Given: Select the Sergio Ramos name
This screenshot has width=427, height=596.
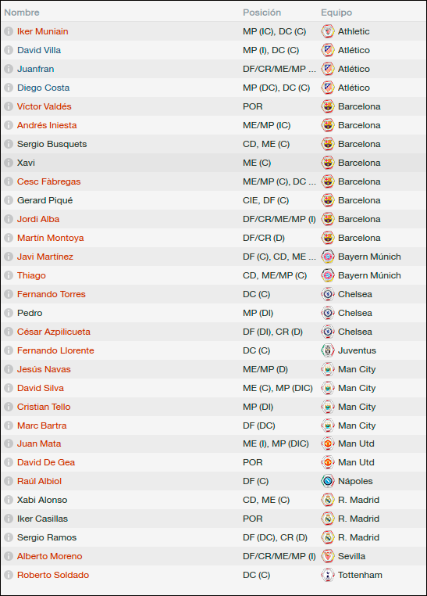Looking at the screenshot, I should click(47, 537).
